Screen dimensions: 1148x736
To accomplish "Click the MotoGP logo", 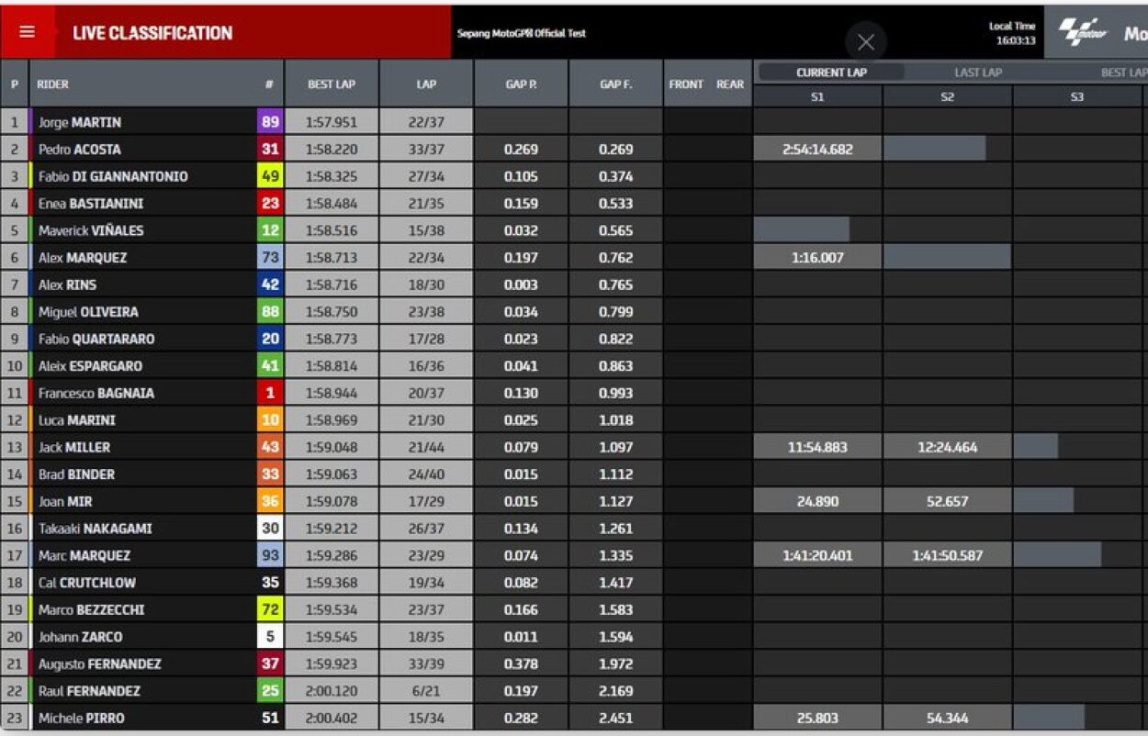I will click(1084, 33).
